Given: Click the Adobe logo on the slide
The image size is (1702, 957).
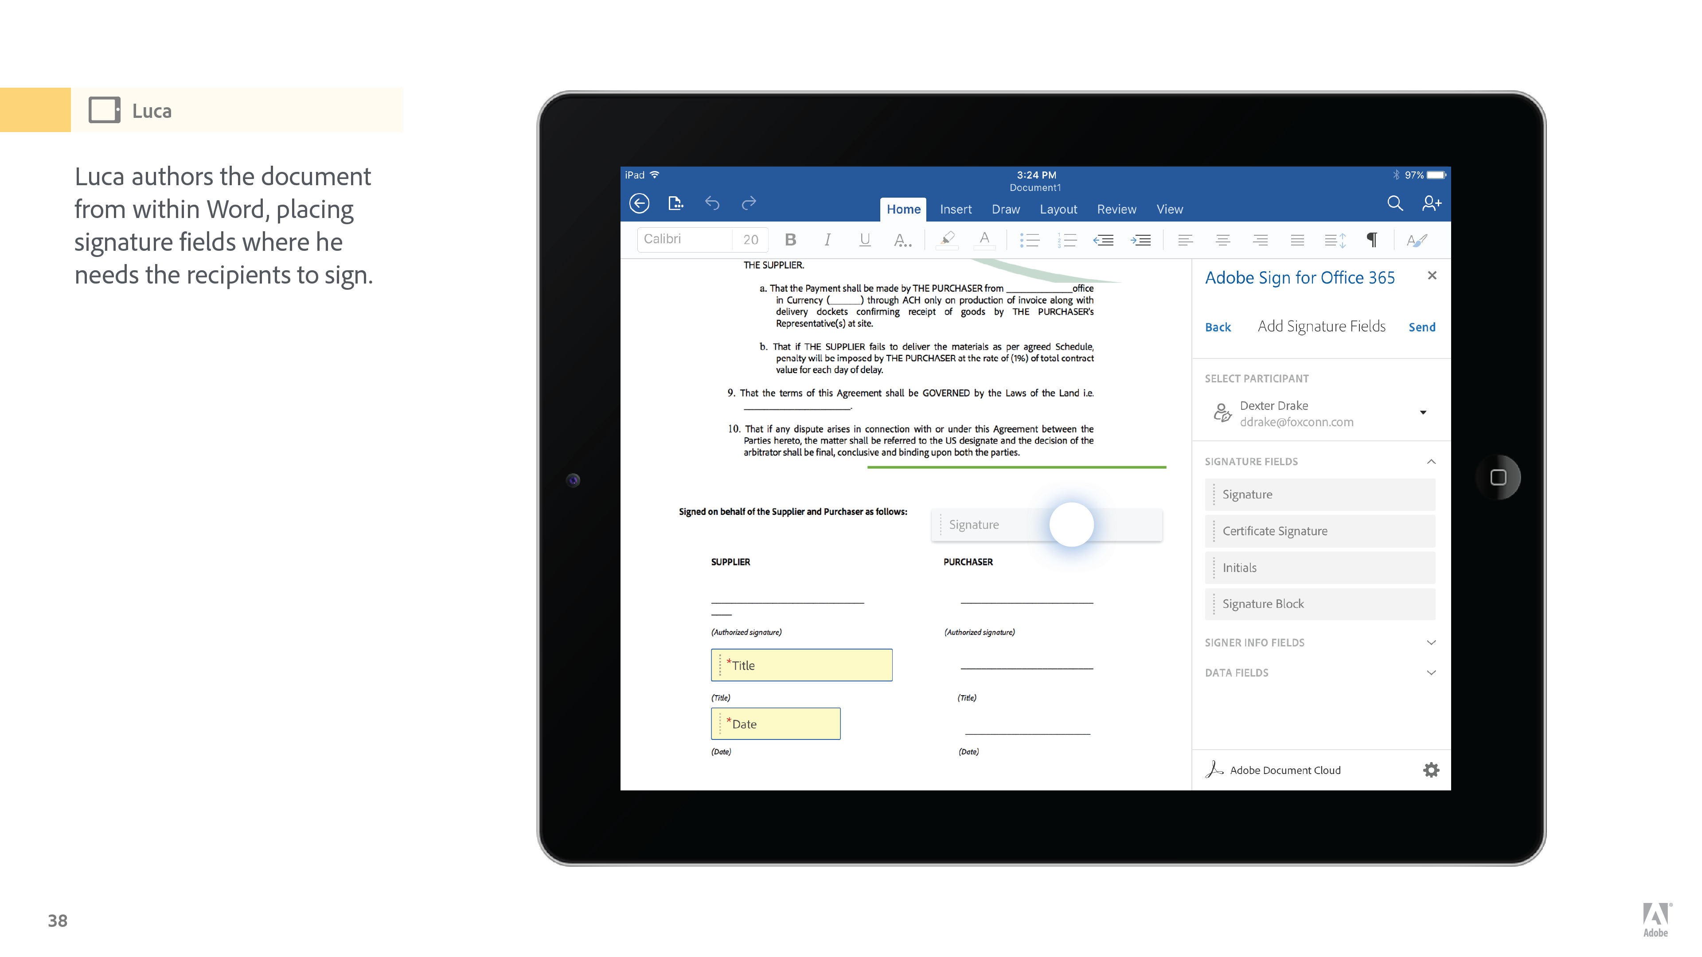Looking at the screenshot, I should [x=1656, y=919].
